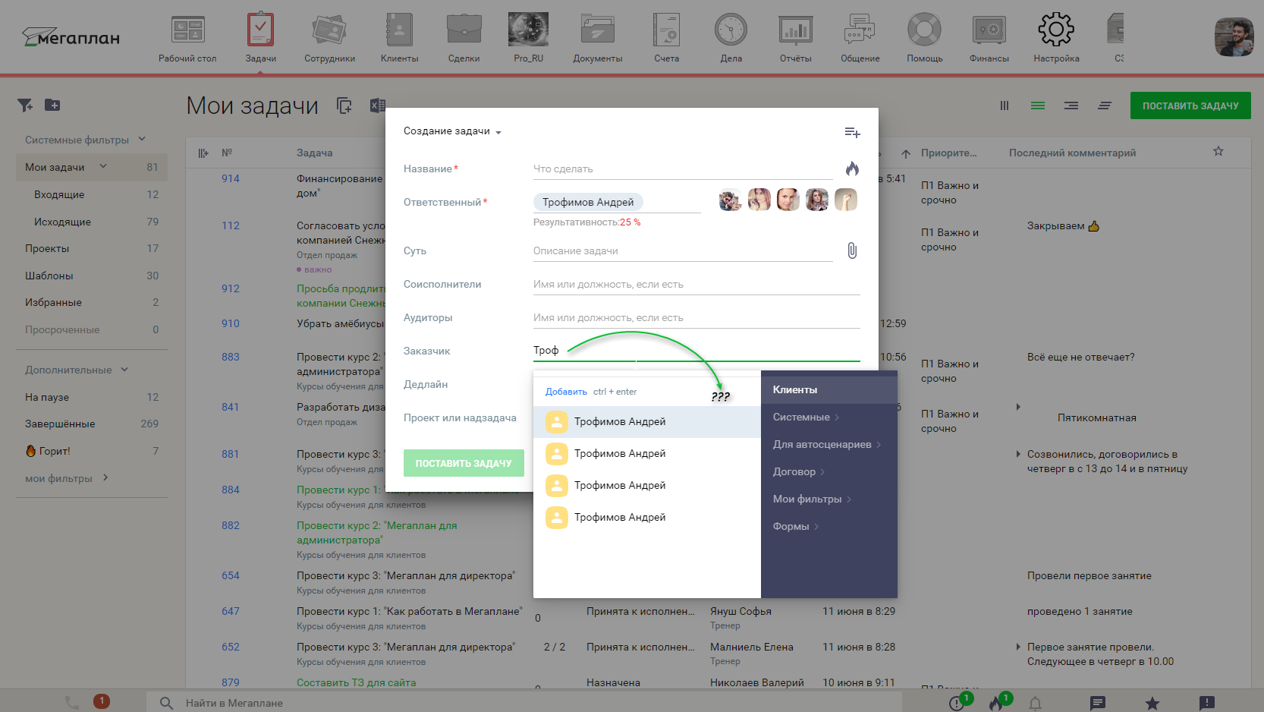This screenshot has height=712, width=1264.
Task: Open the Настройка gear module
Action: (1056, 38)
